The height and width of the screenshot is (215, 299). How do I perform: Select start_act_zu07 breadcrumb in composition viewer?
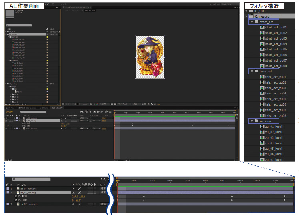(x=90, y=10)
